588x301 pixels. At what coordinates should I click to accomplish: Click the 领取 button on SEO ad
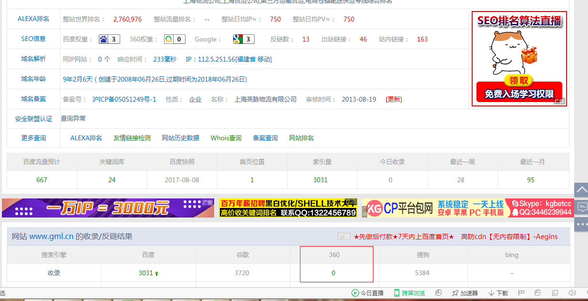pos(519,80)
